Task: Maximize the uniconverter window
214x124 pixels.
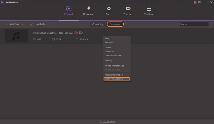Action: click(208, 2)
